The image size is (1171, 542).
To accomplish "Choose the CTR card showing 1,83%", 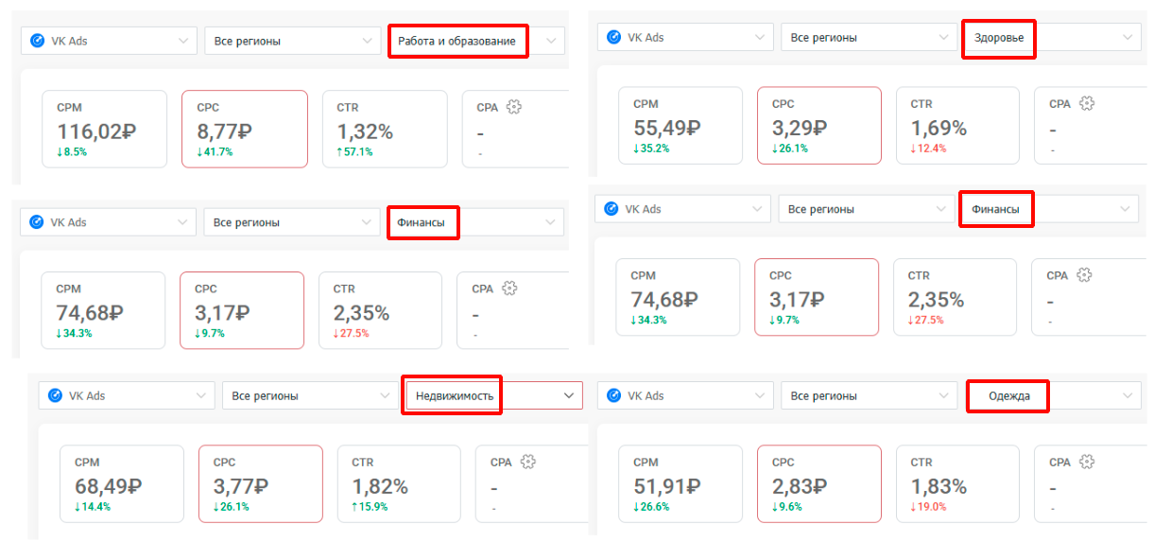I will pos(958,483).
